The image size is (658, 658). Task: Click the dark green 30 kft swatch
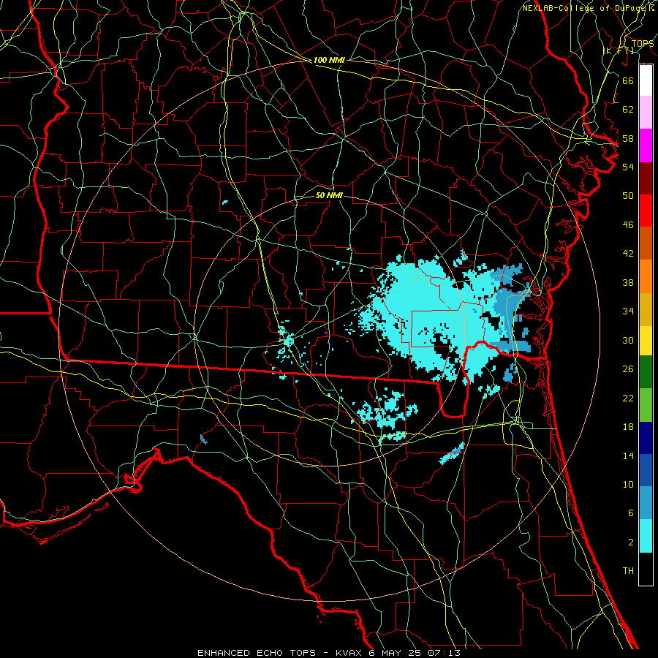click(646, 372)
